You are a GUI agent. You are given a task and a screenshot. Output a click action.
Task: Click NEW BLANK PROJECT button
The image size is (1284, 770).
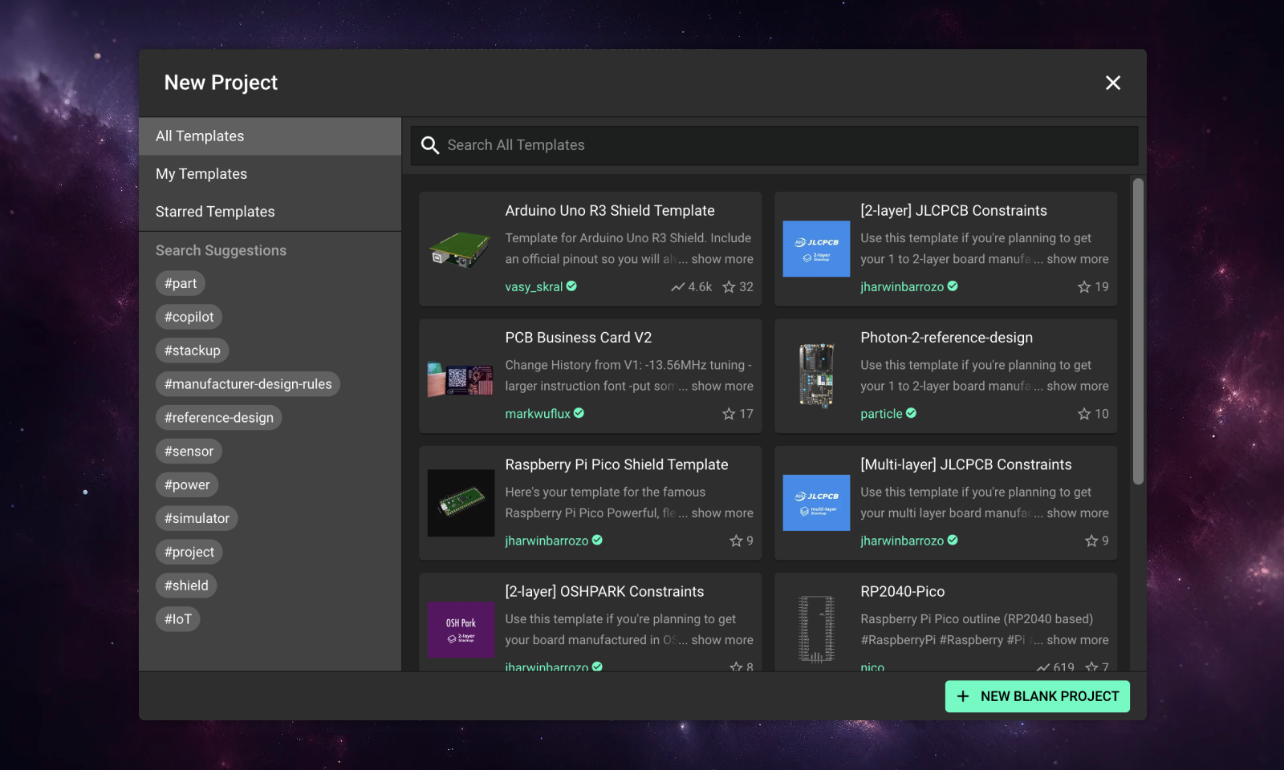(1037, 696)
